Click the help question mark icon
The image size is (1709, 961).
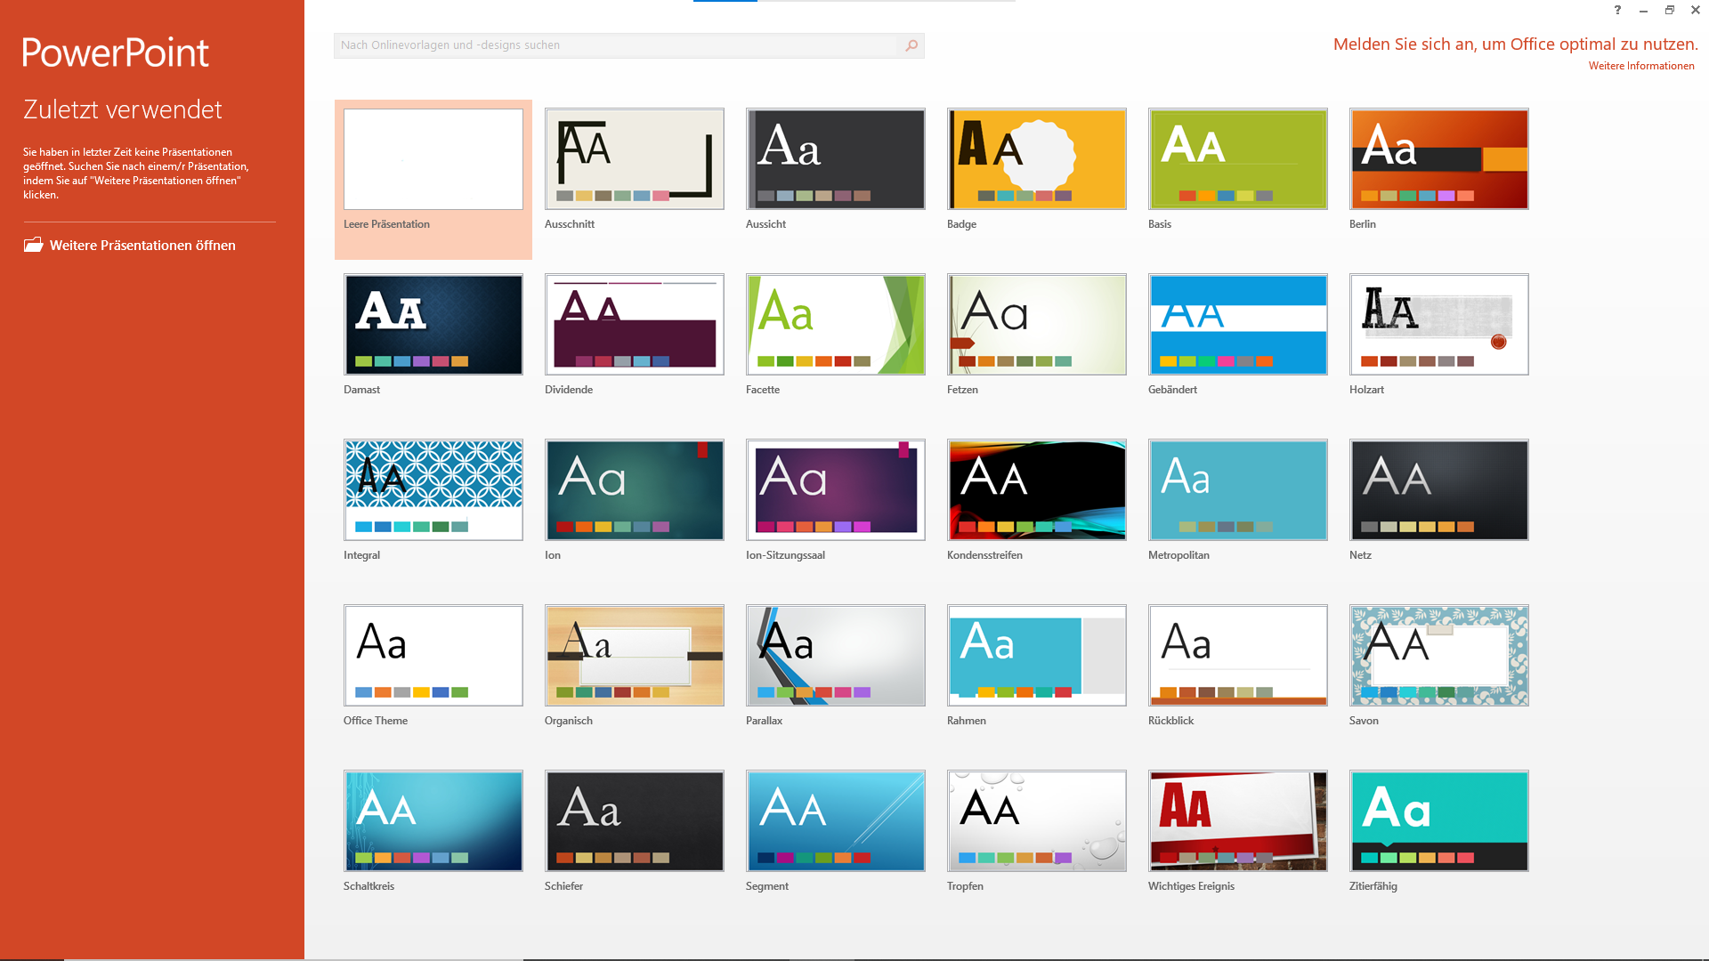coord(1617,11)
